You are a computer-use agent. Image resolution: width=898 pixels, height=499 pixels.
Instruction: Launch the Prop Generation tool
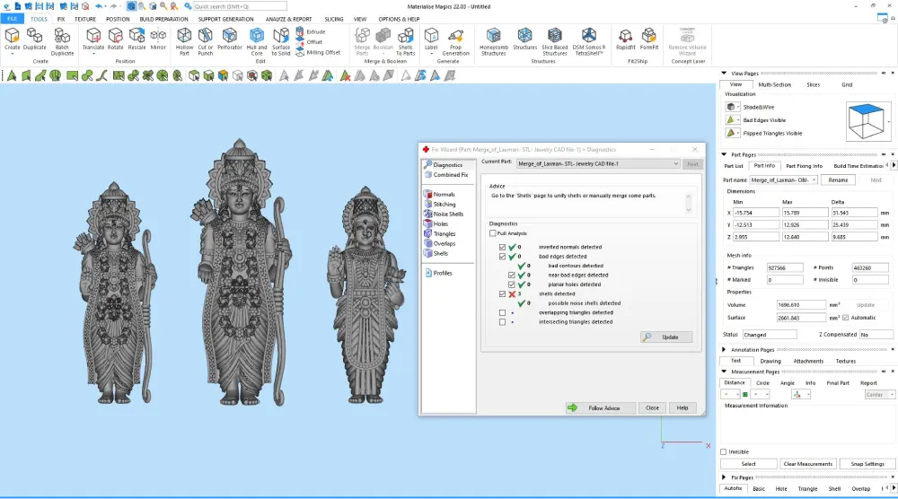tap(455, 42)
